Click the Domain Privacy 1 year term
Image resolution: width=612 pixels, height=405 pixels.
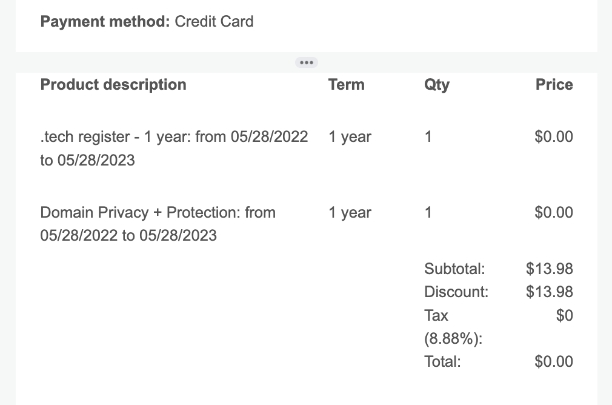pyautogui.click(x=350, y=213)
